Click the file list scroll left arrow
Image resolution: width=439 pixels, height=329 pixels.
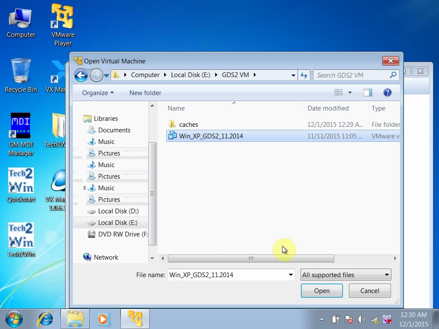(162, 258)
